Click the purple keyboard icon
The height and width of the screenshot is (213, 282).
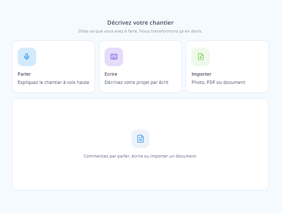coord(114,57)
